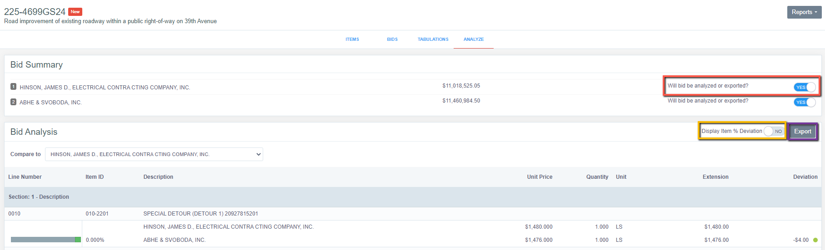Click the rank 2 badge beside Abhe & Svoboda

pyautogui.click(x=13, y=102)
